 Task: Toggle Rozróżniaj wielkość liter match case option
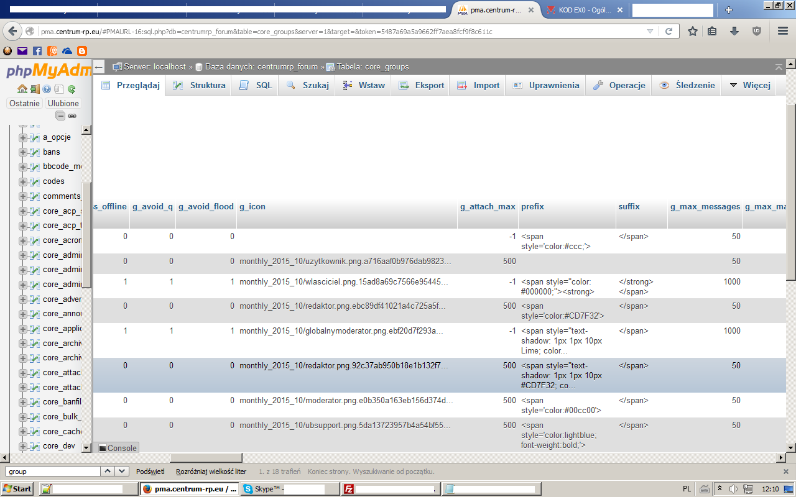(x=211, y=472)
